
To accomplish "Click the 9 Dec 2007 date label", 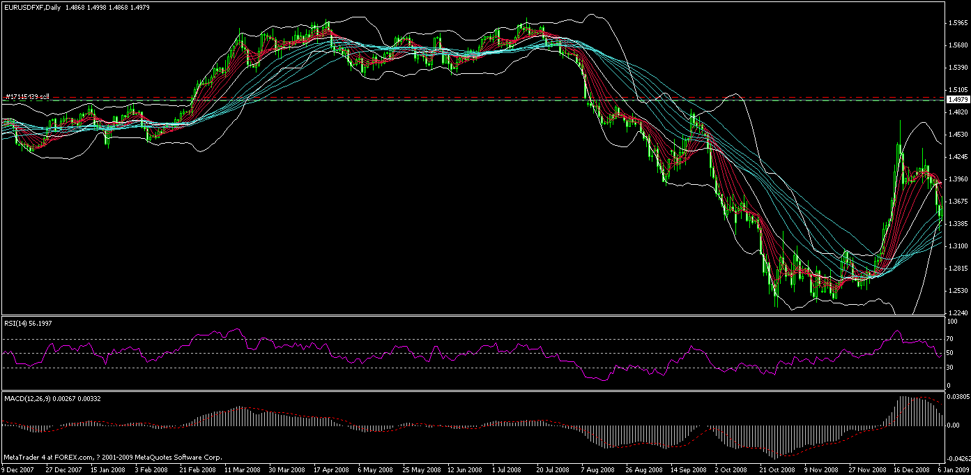I will [17, 469].
